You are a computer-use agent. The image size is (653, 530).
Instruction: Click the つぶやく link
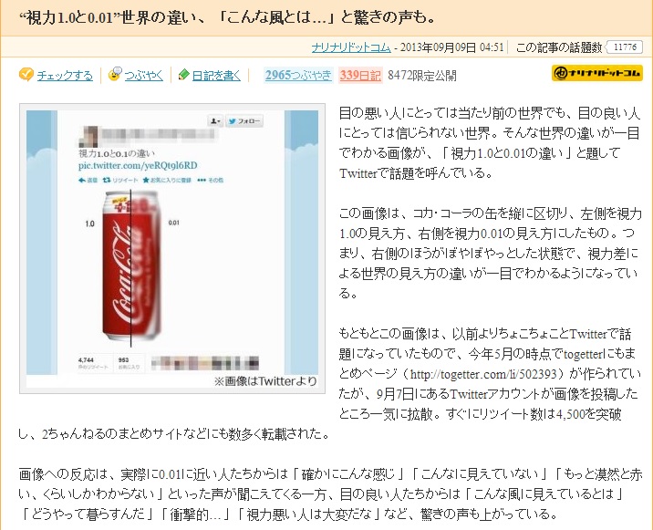(144, 76)
